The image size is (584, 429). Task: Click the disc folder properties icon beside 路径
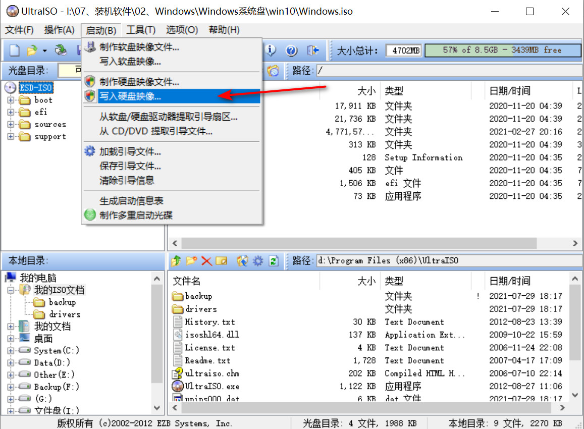273,71
